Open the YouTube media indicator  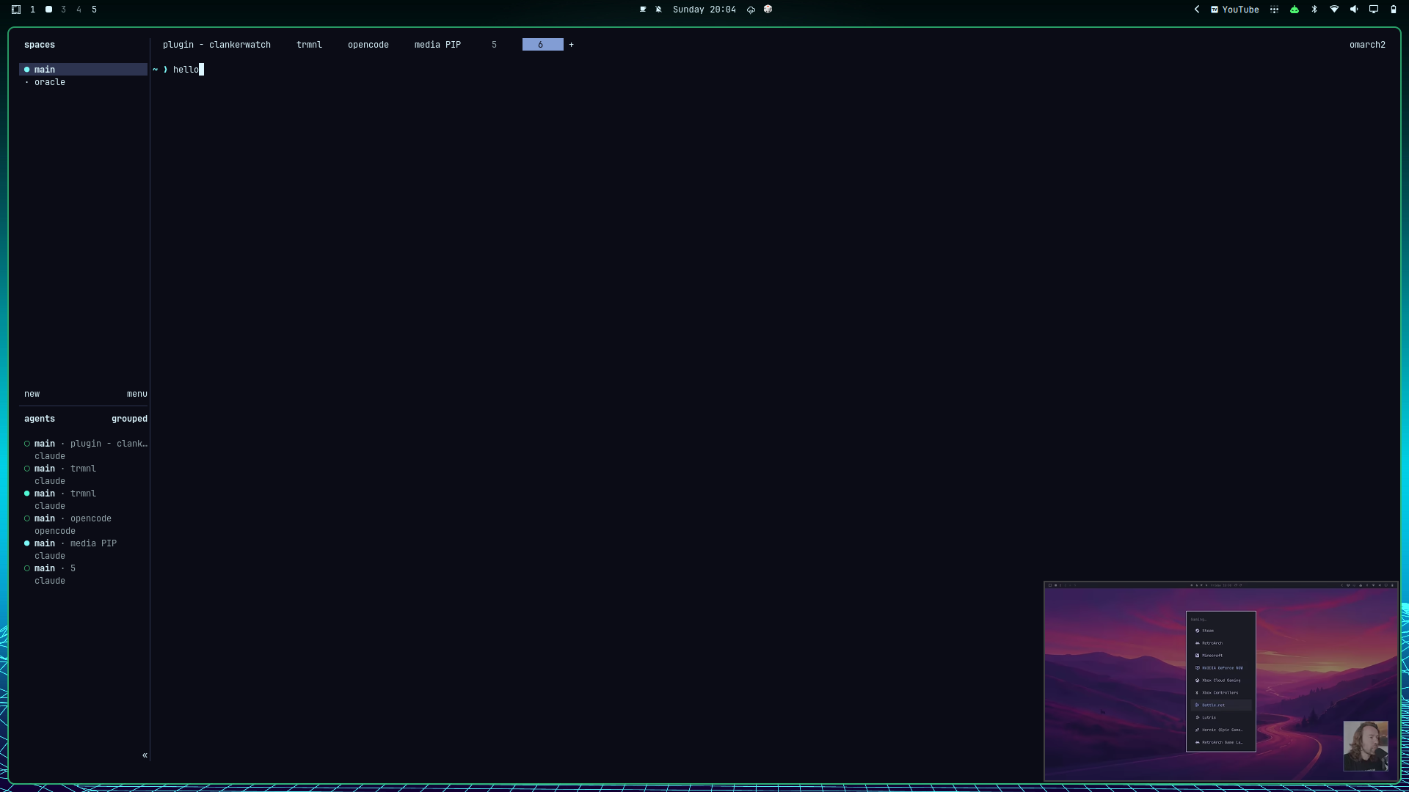point(1235,10)
